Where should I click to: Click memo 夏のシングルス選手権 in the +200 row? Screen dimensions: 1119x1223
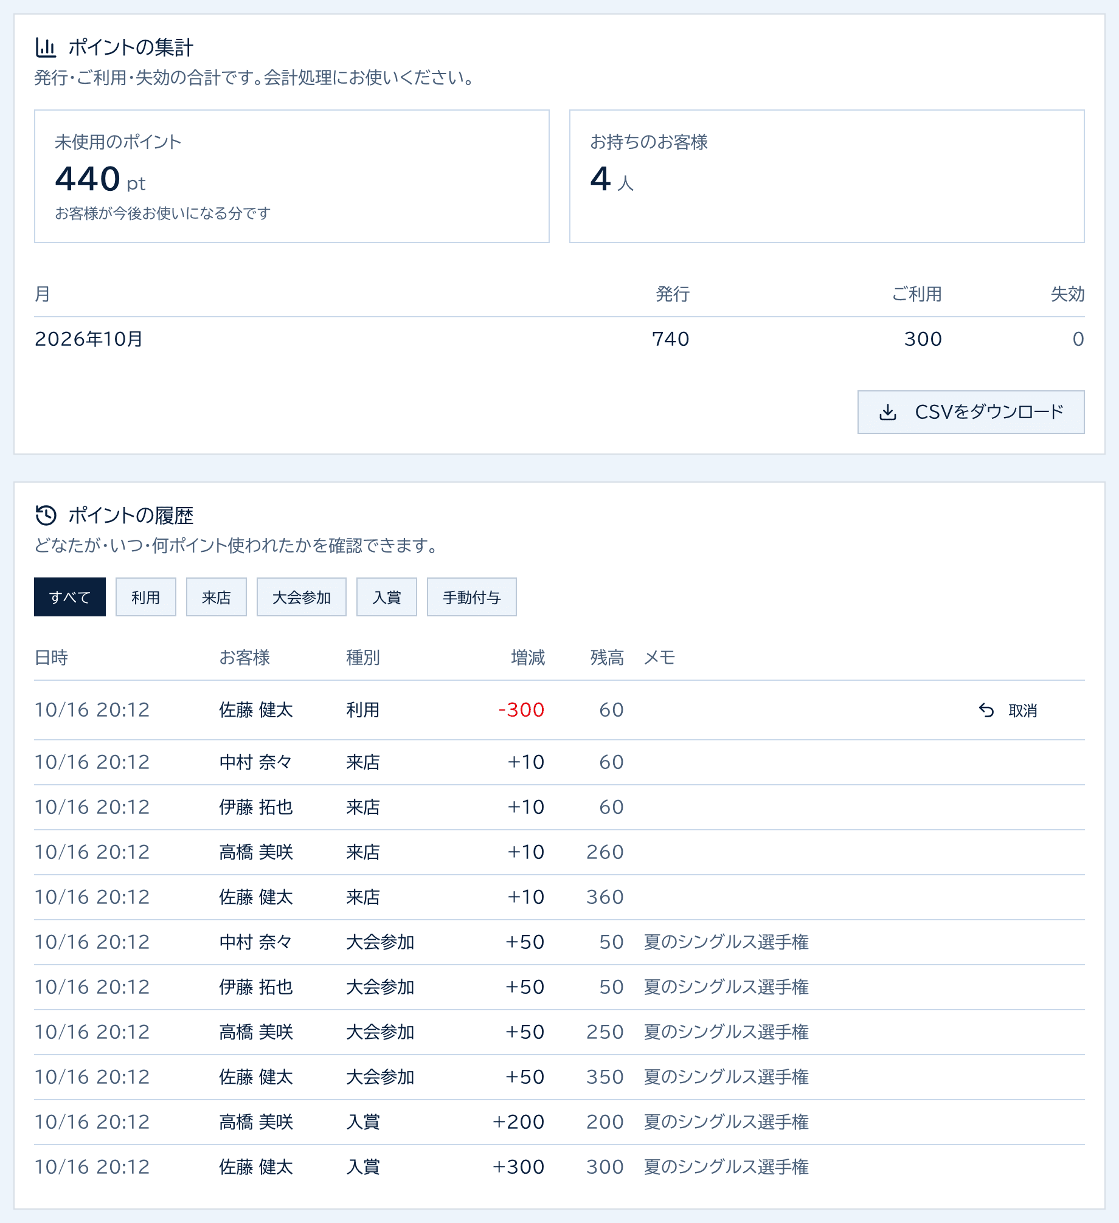pos(726,1122)
